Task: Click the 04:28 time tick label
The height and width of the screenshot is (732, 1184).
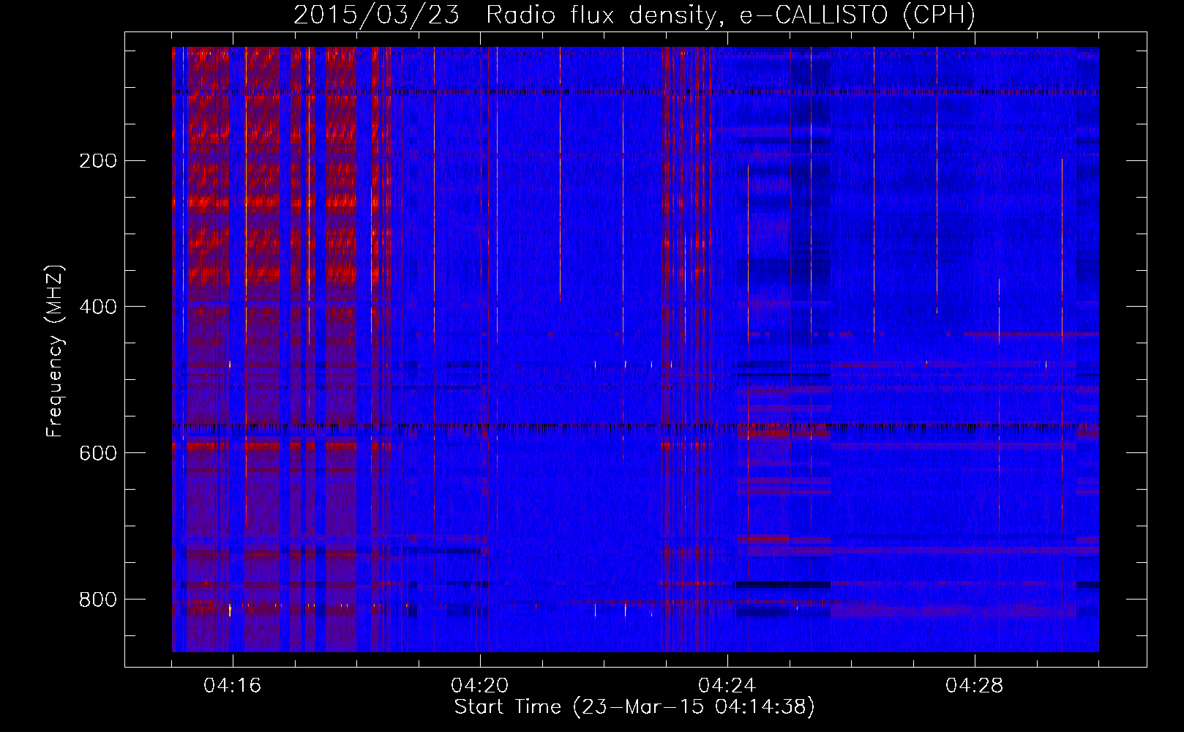Action: [975, 686]
